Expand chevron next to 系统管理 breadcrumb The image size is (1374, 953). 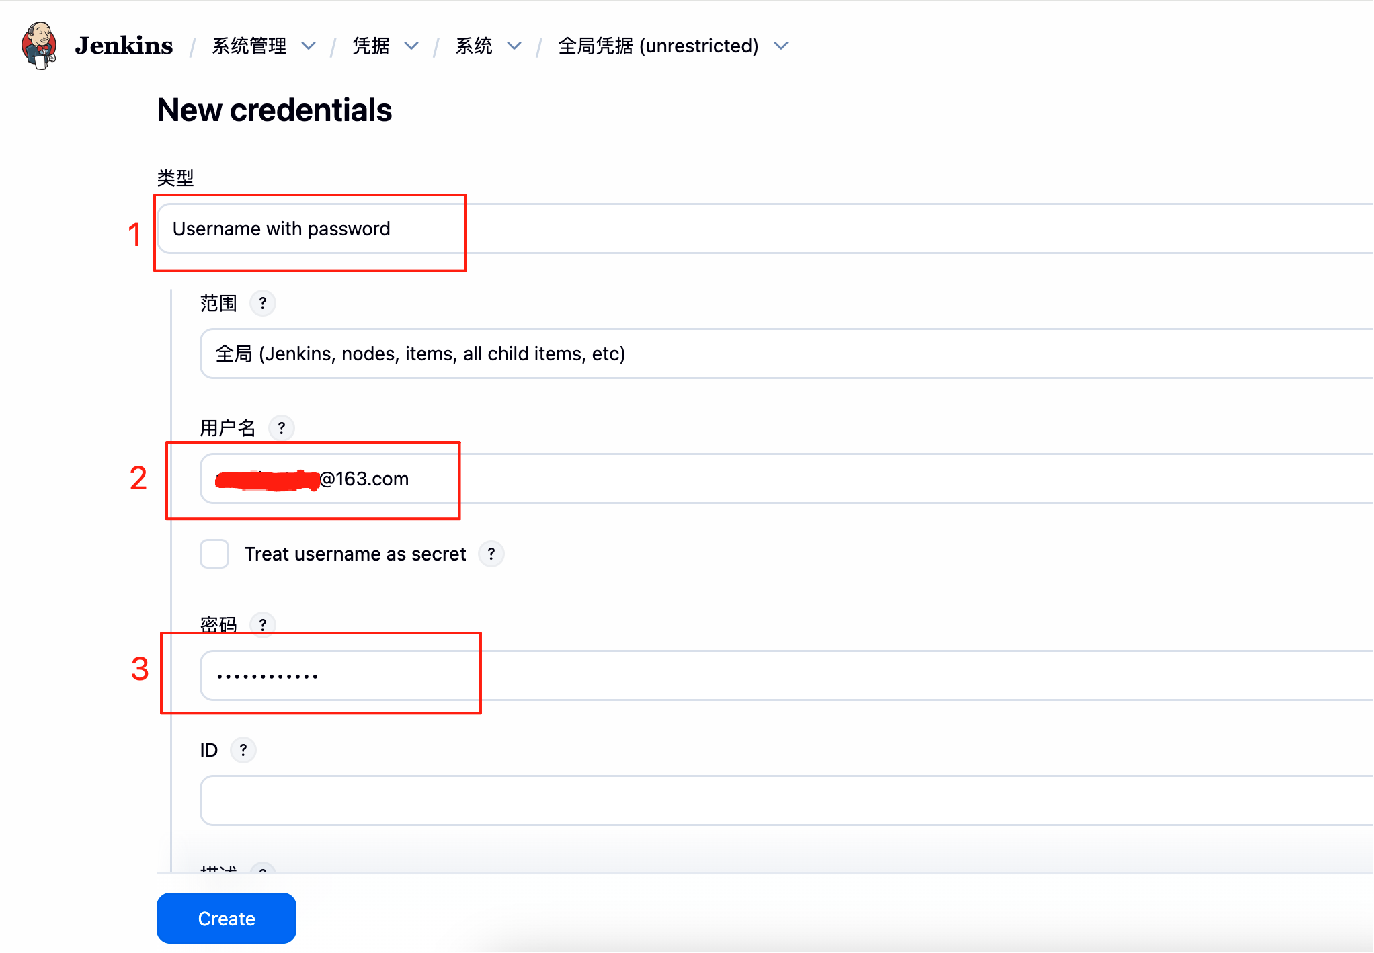point(309,46)
